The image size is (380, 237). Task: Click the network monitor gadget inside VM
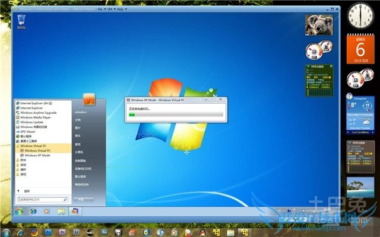[319, 81]
